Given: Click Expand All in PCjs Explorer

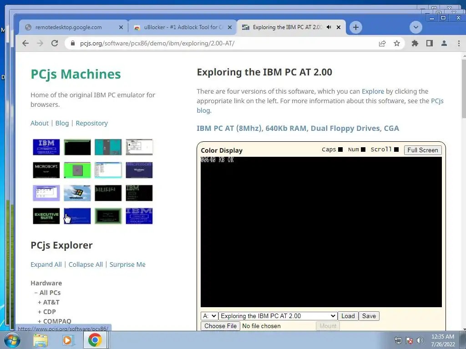Looking at the screenshot, I should [46, 264].
